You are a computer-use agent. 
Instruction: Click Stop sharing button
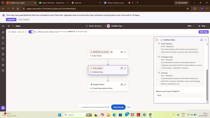[x=118, y=107]
